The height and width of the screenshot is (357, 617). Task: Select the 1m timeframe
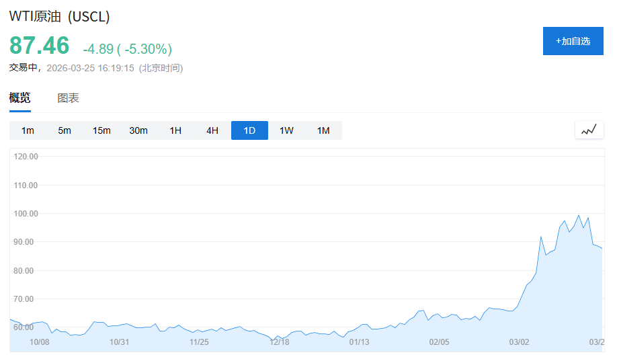pos(28,130)
